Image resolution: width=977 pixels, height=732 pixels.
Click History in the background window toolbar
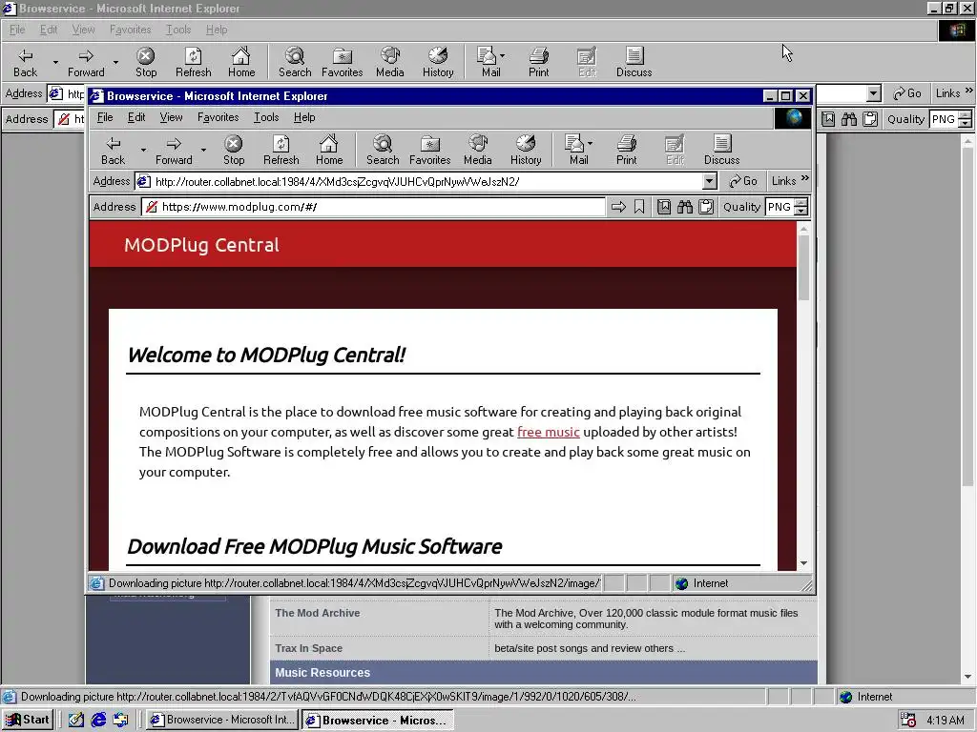tap(438, 63)
